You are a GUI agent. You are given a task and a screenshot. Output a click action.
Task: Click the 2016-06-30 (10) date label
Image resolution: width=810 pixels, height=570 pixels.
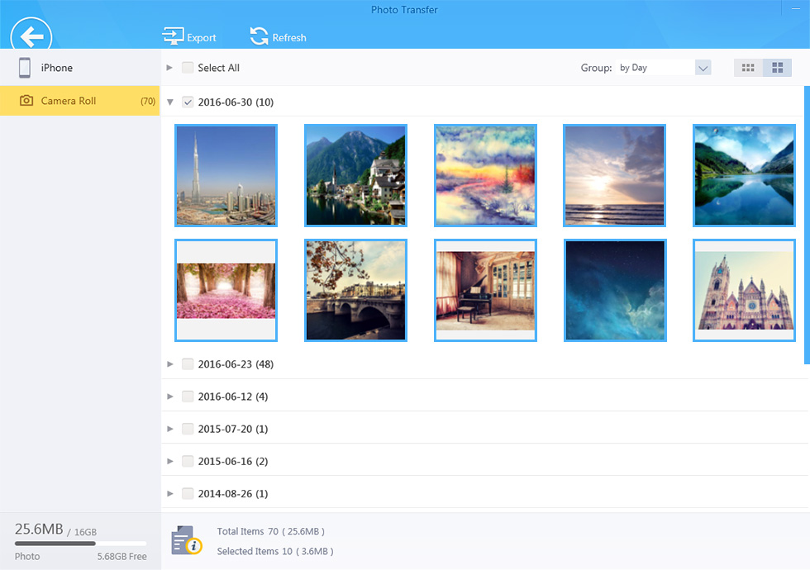tap(236, 102)
